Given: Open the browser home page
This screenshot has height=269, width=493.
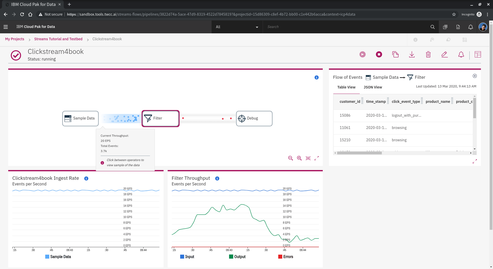Looking at the screenshot, I should (30, 14).
